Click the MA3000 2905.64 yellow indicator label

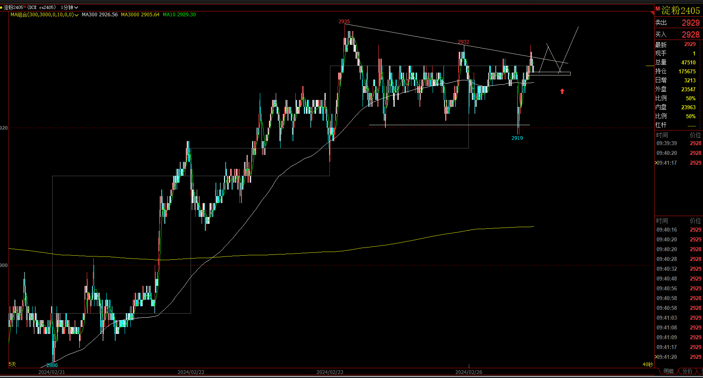click(140, 15)
